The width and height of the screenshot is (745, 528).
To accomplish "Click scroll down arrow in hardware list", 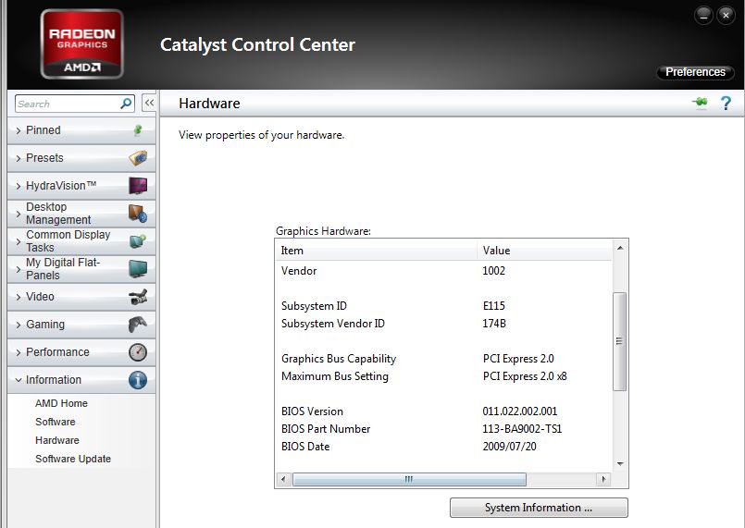I will pos(619,464).
